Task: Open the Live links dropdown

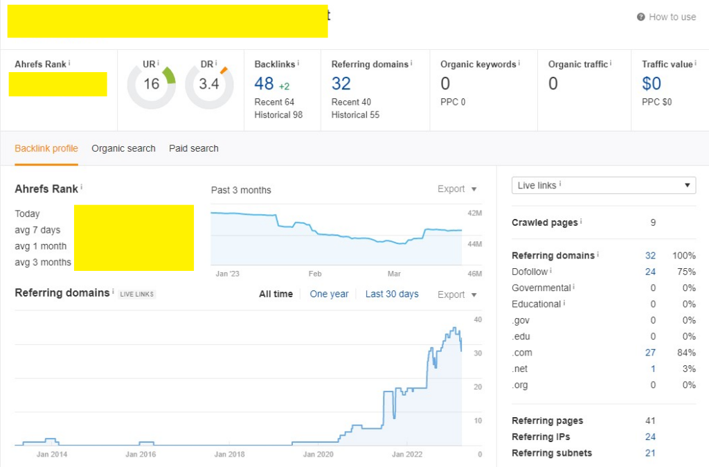Action: tap(603, 185)
